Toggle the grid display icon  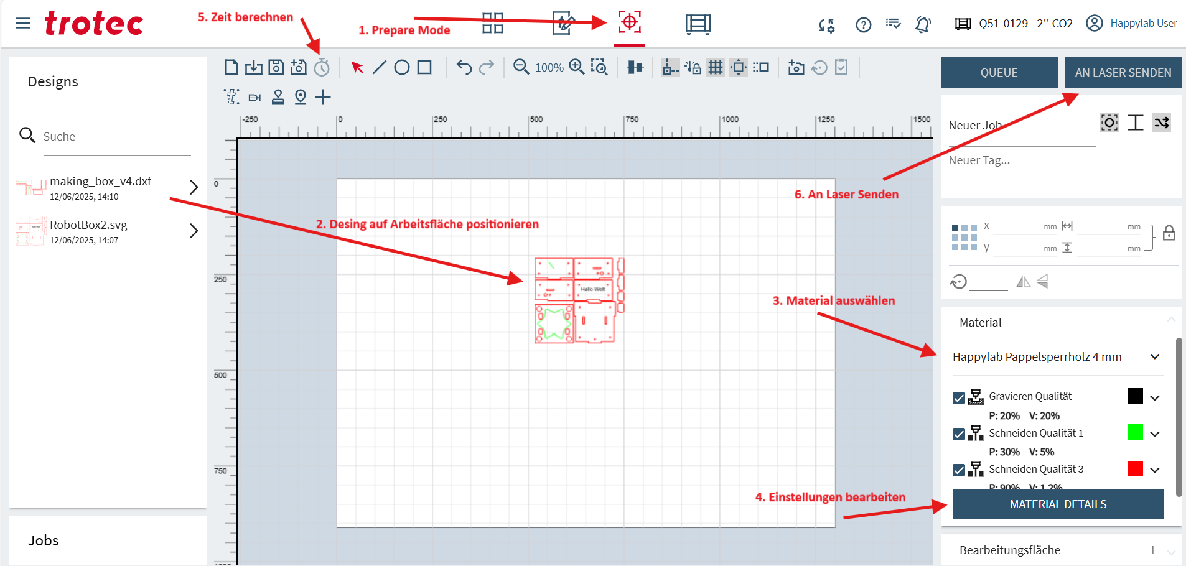click(716, 67)
